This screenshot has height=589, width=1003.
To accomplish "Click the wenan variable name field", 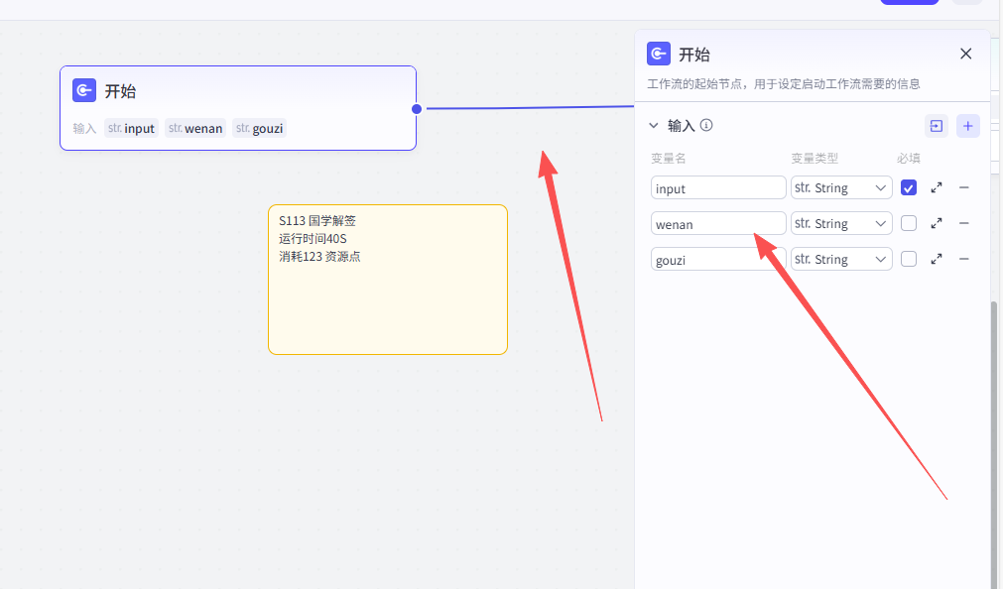I will click(x=718, y=224).
